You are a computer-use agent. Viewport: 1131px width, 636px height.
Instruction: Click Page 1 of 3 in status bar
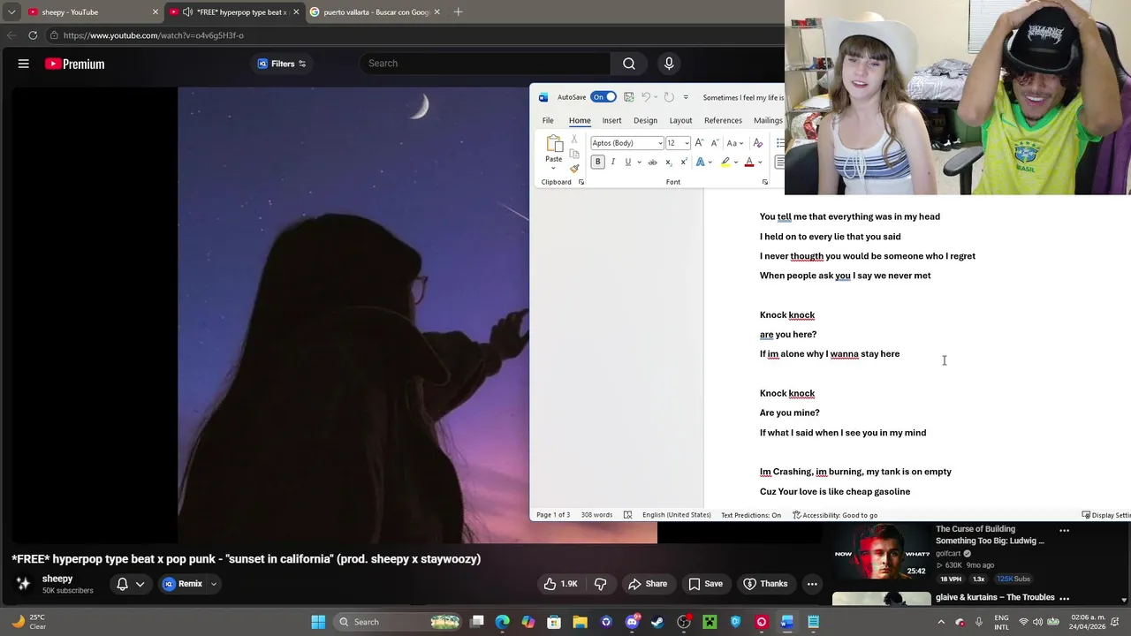[553, 515]
